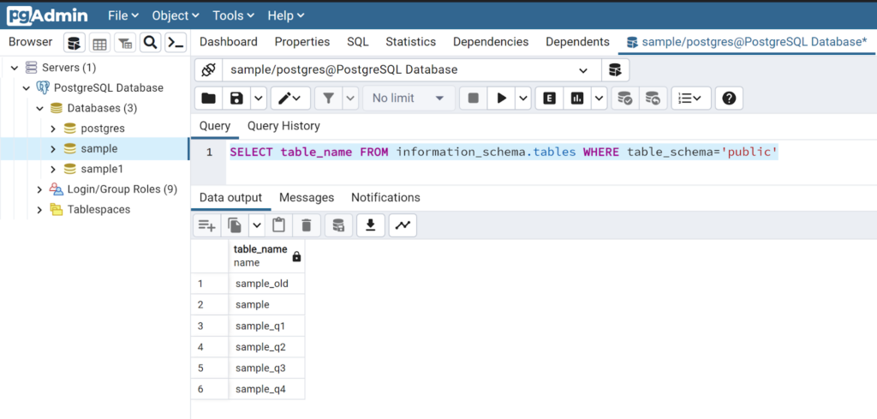Switch to the Properties tab
This screenshot has width=877, height=419.
pos(302,42)
